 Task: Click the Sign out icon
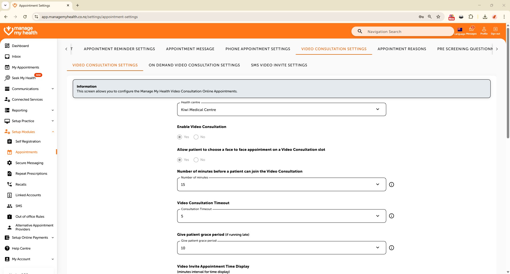[495, 30]
